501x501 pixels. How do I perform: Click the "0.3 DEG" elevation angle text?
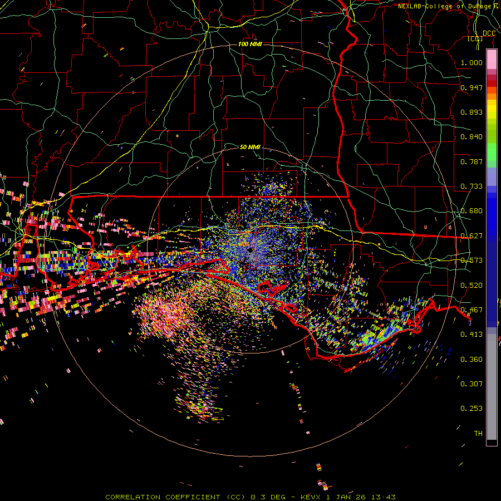tap(269, 497)
